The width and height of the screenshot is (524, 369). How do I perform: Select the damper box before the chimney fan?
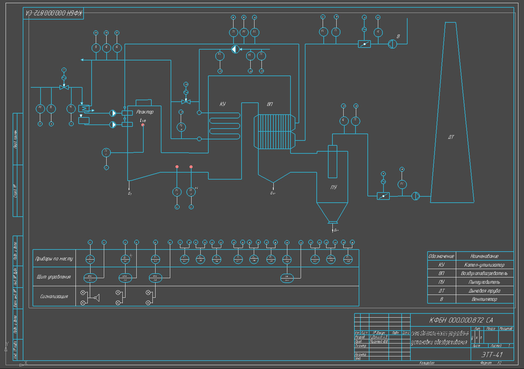tap(383, 196)
